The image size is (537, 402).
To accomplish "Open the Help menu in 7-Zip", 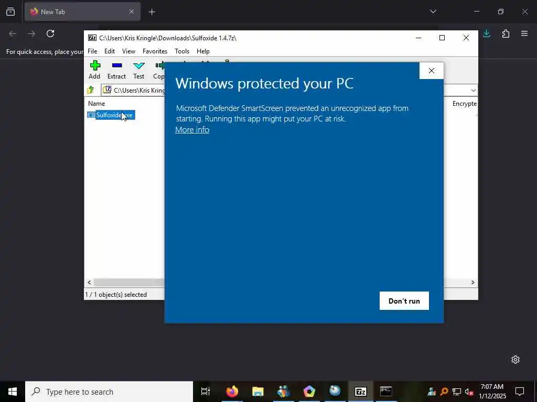I will pyautogui.click(x=203, y=51).
